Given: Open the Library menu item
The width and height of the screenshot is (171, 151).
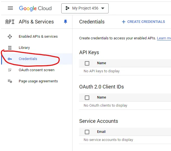Looking at the screenshot, I should click(24, 48).
